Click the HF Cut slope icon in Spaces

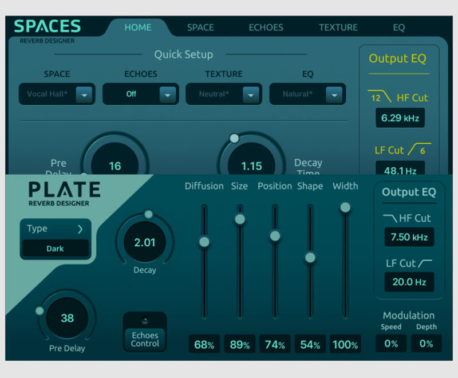click(x=380, y=97)
